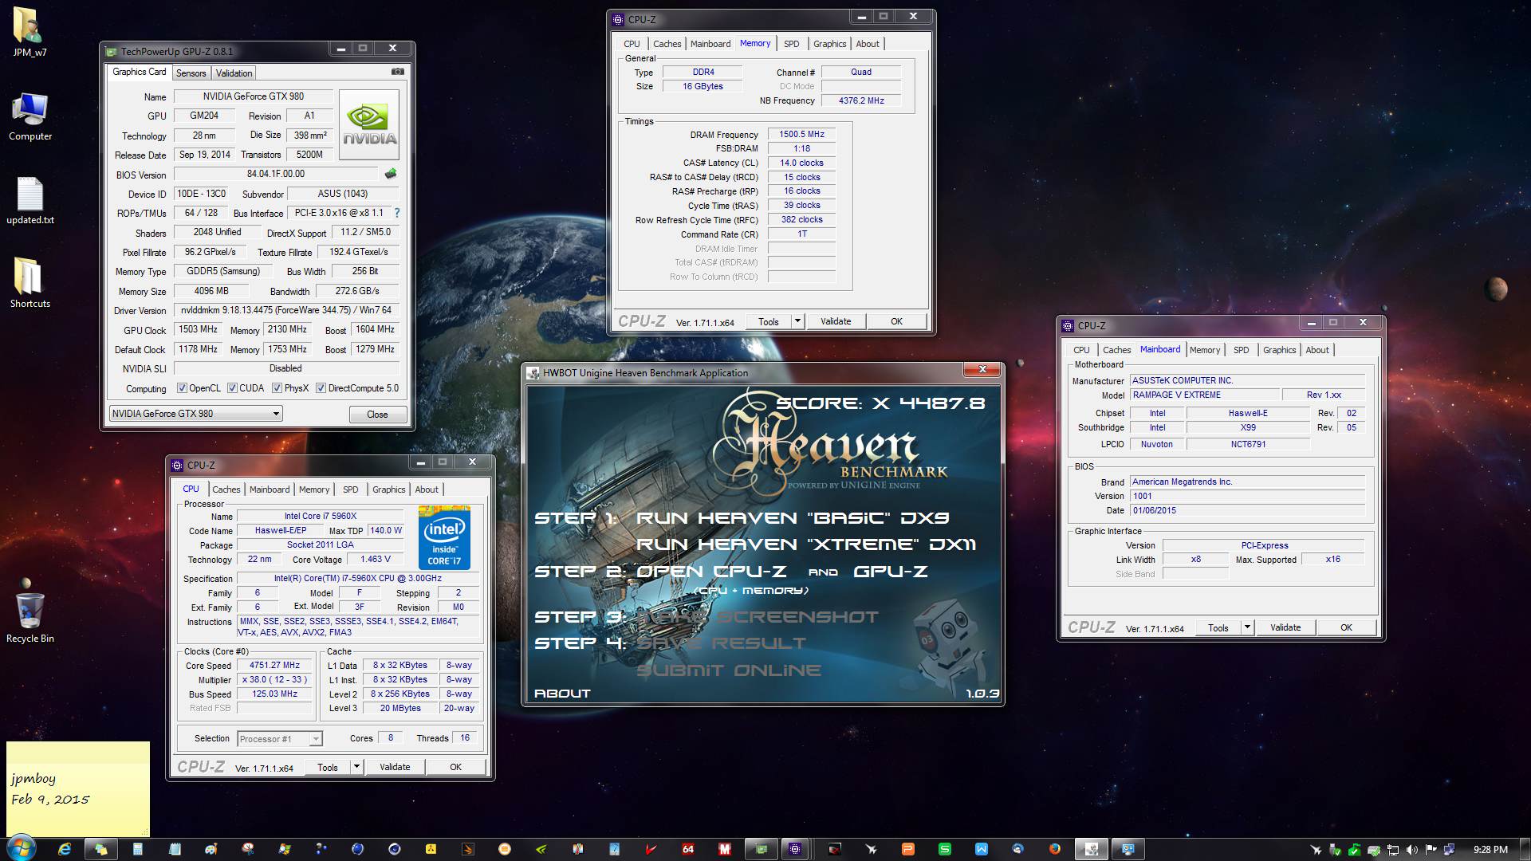Switch to the CPU-Z taskbar button
The height and width of the screenshot is (861, 1531).
[795, 849]
